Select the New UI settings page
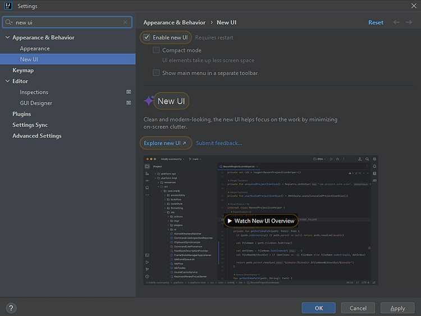 click(68, 59)
